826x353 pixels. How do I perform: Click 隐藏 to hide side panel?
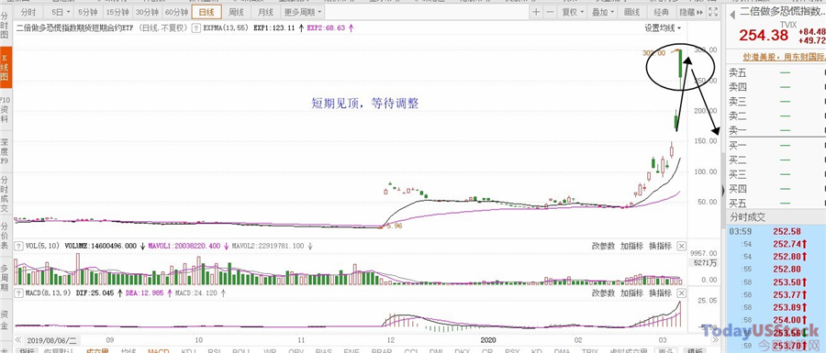(692, 12)
